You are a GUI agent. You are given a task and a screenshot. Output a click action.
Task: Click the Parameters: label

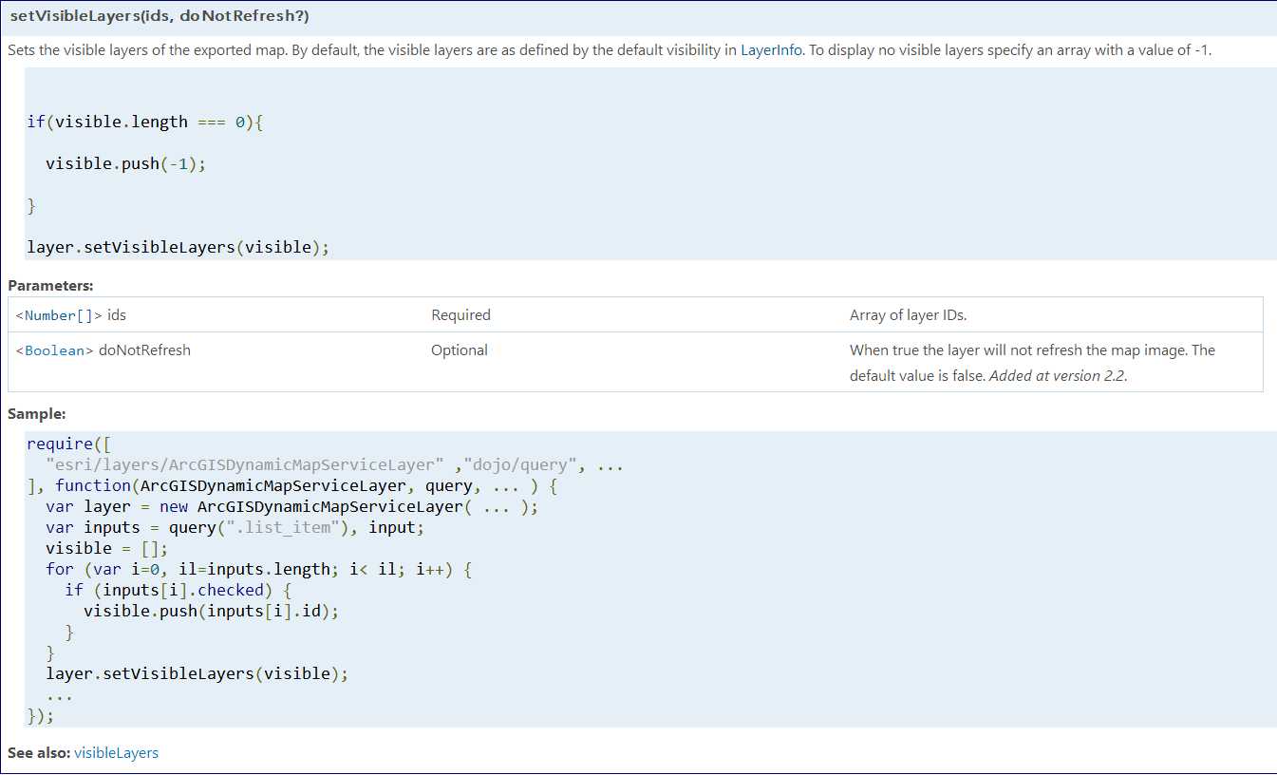50,285
